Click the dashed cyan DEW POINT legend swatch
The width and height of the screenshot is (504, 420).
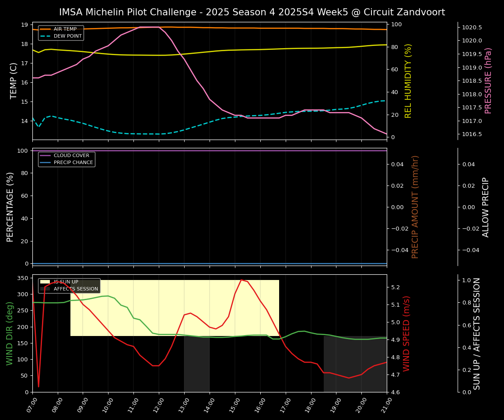[x=45, y=36]
